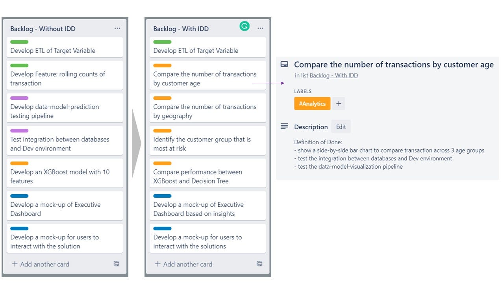Add another card to Without IDD list
The height and width of the screenshot is (283, 504).
41,264
